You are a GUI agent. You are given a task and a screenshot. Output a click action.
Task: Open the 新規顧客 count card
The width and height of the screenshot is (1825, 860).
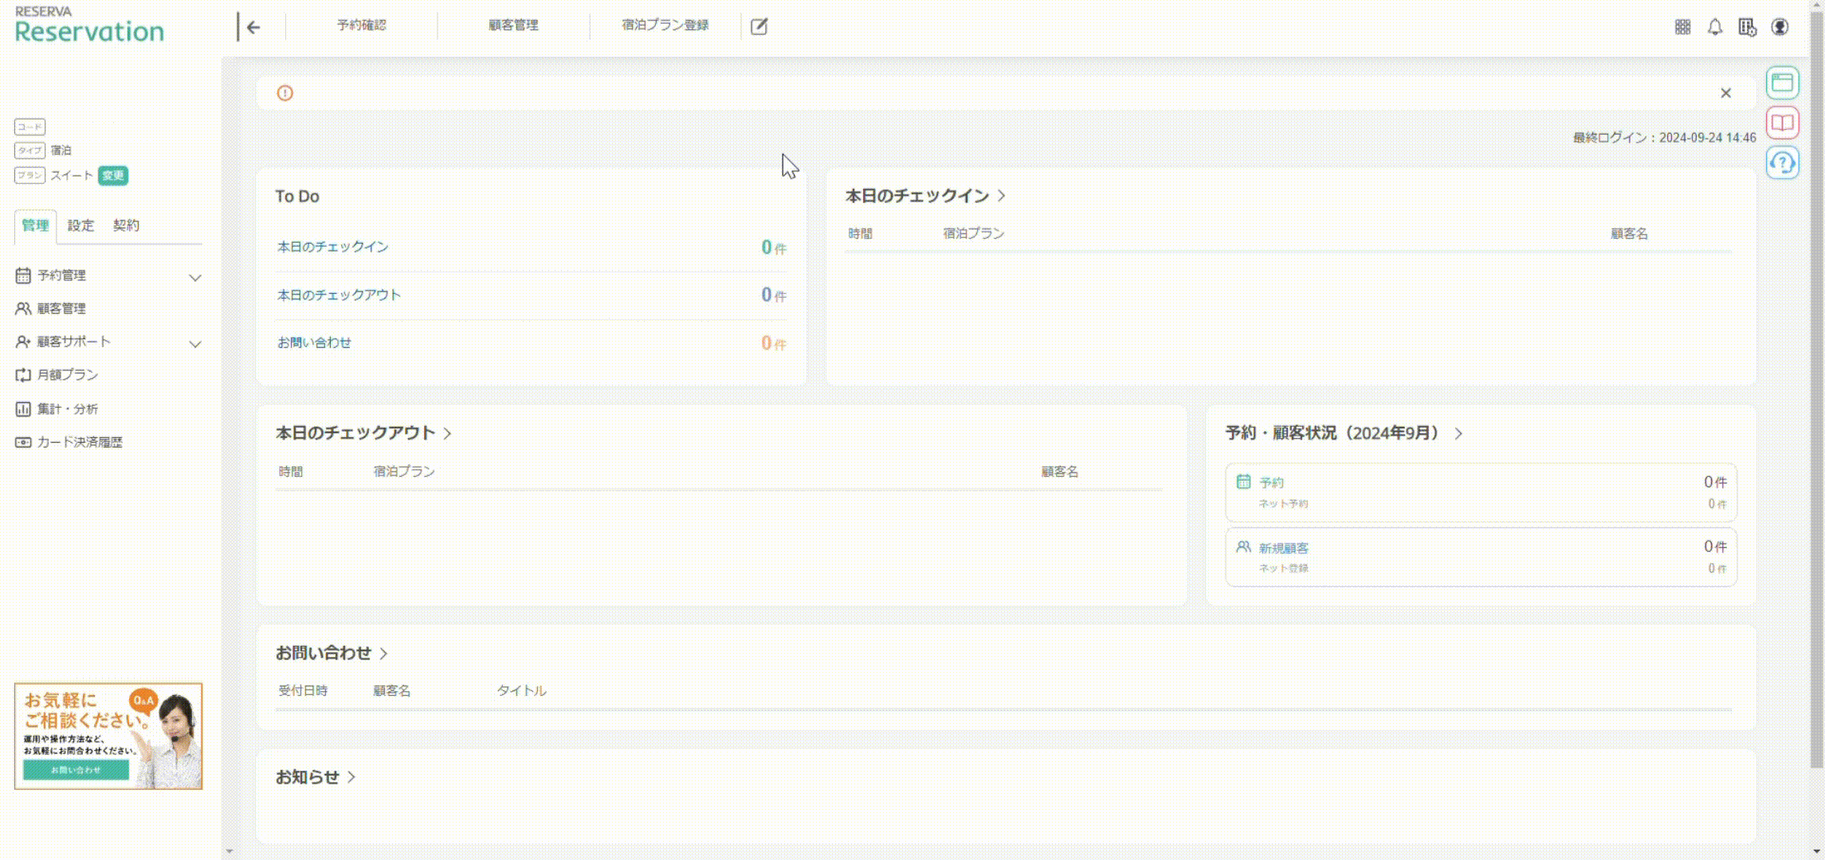click(x=1481, y=557)
